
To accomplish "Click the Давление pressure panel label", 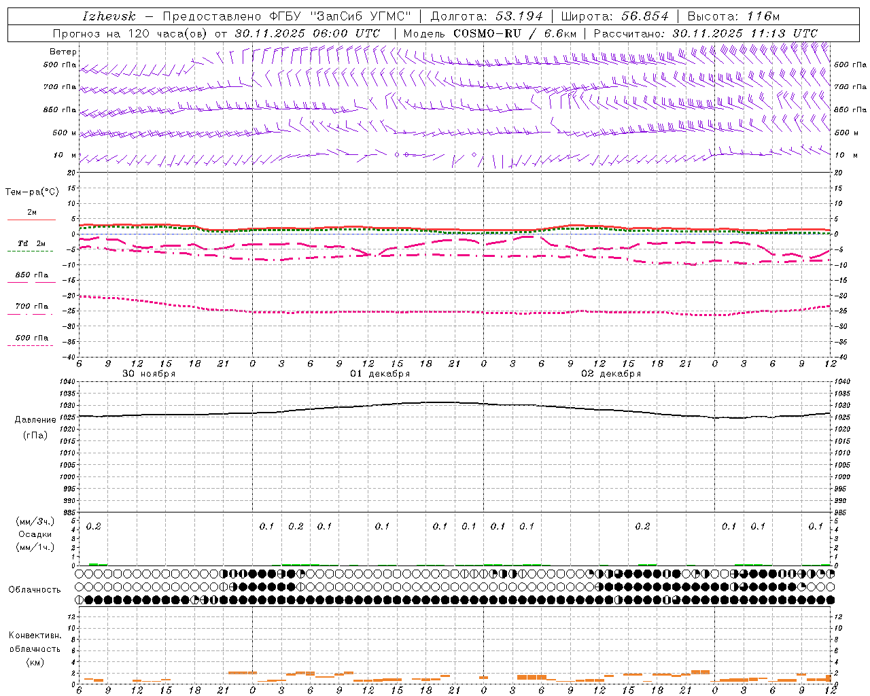I will (x=35, y=419).
